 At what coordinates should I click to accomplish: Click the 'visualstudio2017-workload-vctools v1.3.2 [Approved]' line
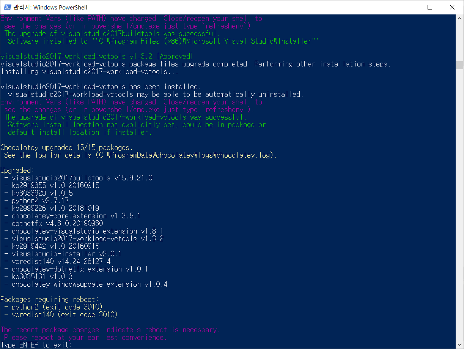point(97,56)
